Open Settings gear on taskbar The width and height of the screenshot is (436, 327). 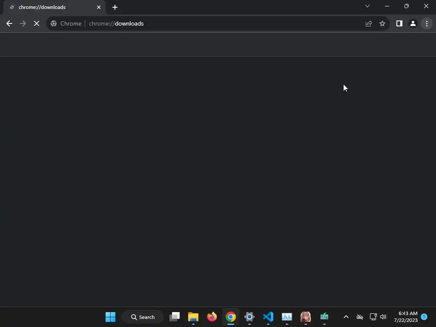tap(250, 317)
